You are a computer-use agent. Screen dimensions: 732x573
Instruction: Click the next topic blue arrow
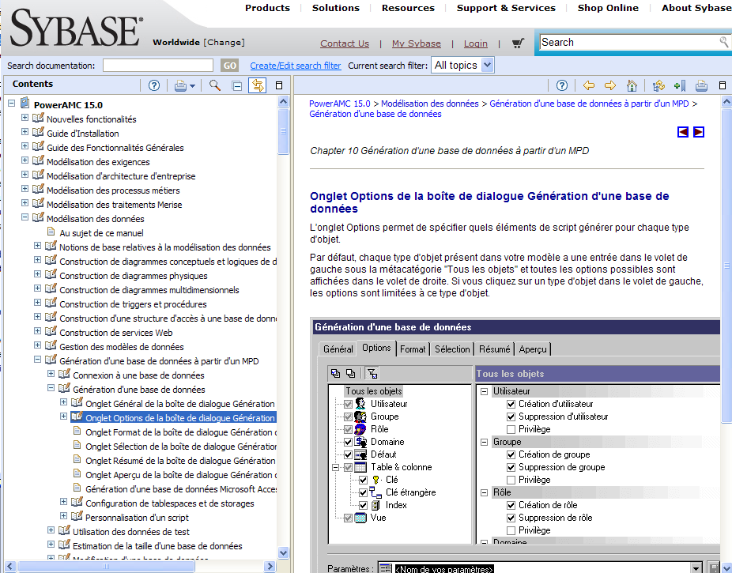click(699, 132)
